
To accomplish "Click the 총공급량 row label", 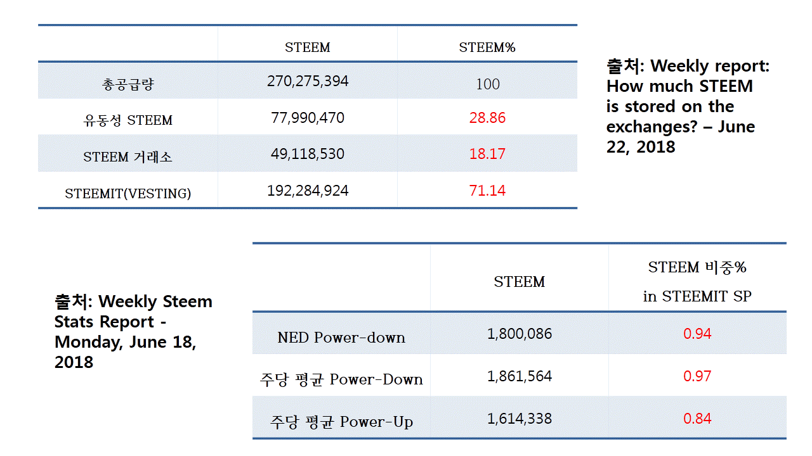I will (128, 84).
